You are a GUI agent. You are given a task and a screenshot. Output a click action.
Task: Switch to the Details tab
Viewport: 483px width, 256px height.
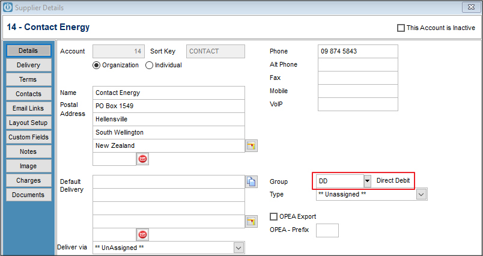pyautogui.click(x=28, y=50)
